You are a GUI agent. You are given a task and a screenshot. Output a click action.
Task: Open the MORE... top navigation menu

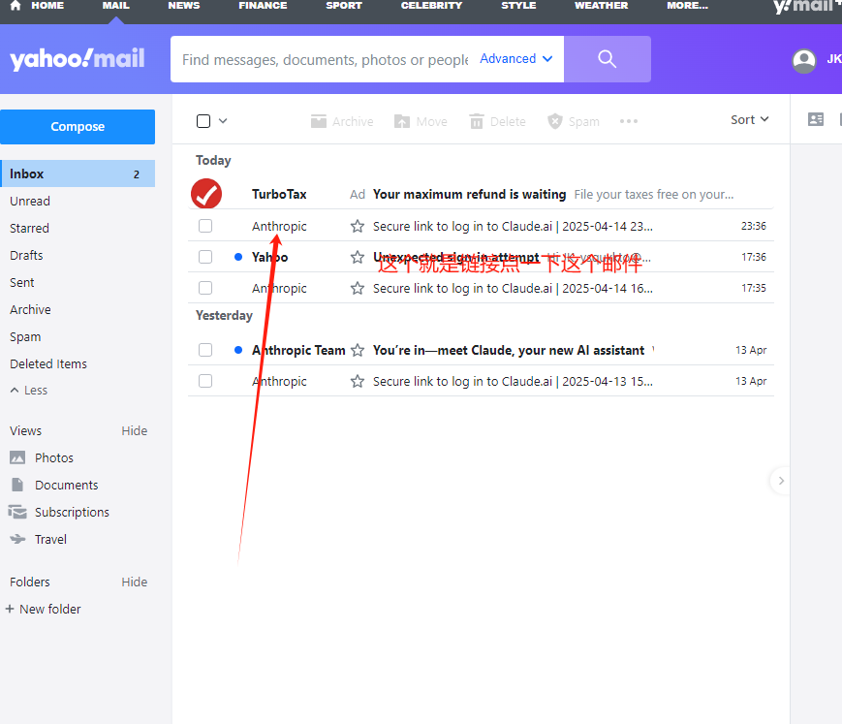(x=687, y=6)
